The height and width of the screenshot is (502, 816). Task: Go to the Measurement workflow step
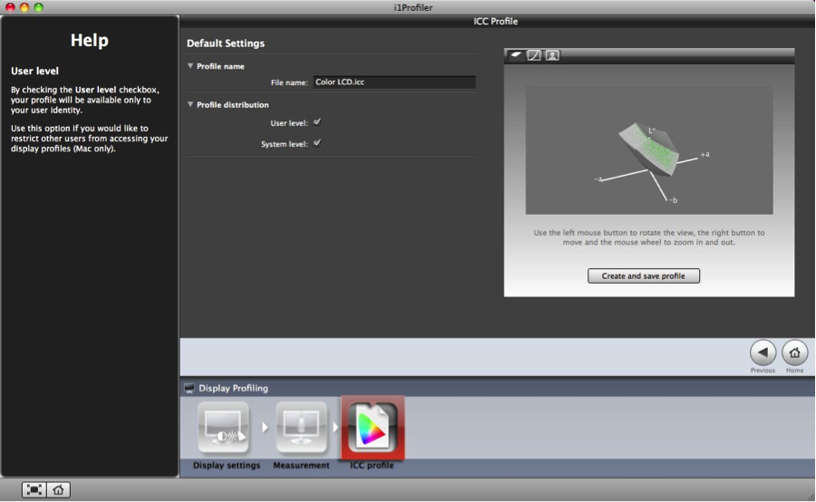pyautogui.click(x=301, y=429)
